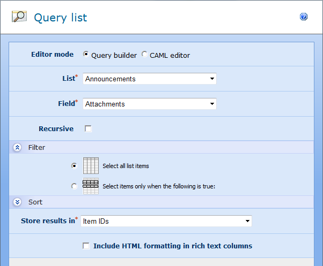Click the Filter section header text

pos(36,147)
